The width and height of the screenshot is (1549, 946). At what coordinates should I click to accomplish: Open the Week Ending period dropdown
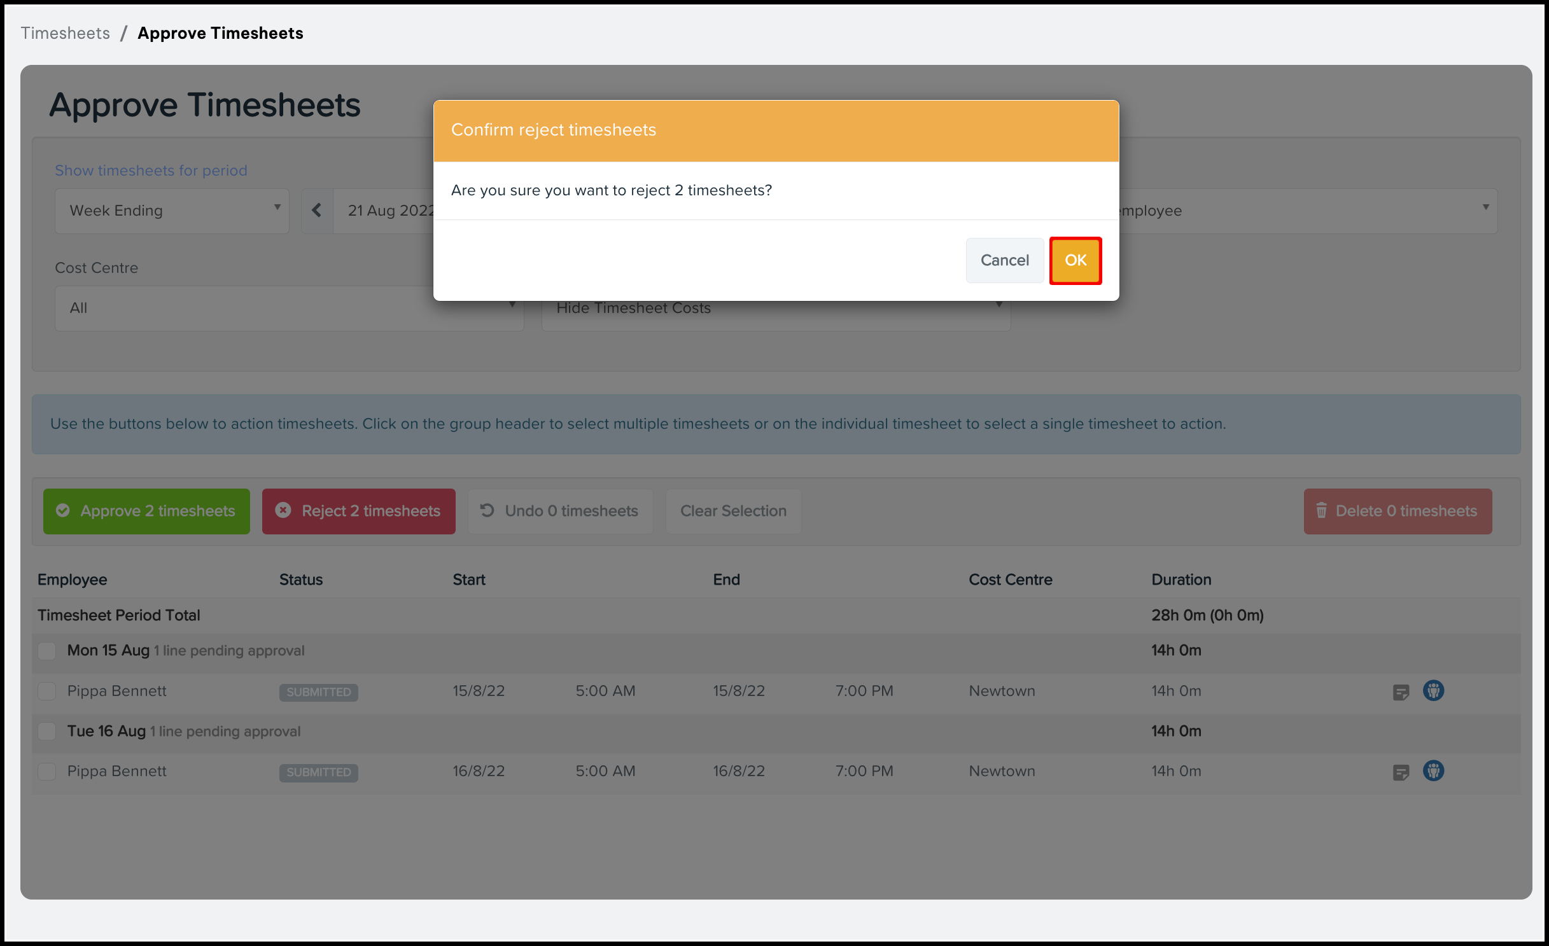172,211
